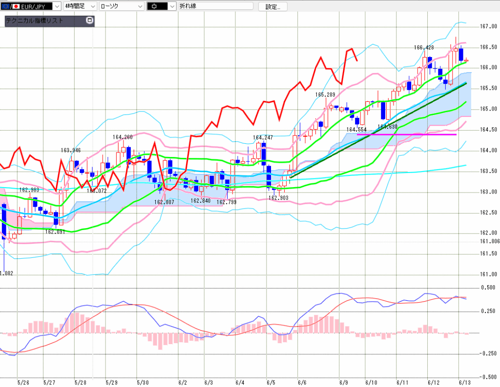
Task: Select the dark green rising trendline
Action: [x=378, y=130]
